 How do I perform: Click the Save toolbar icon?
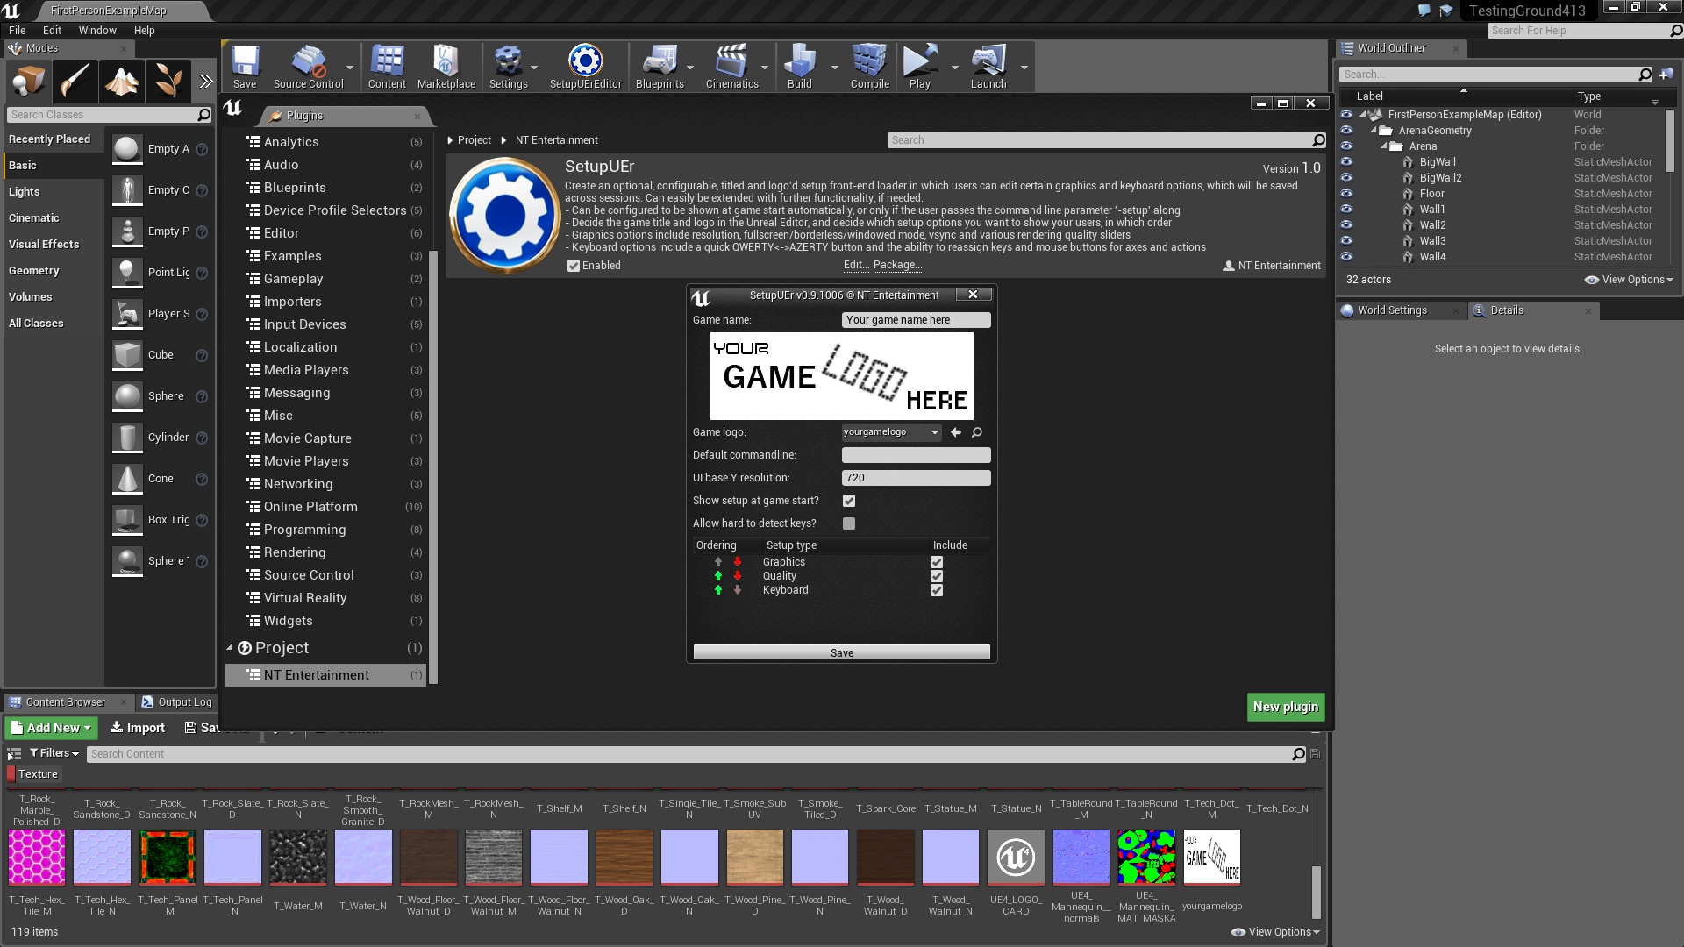coord(245,67)
